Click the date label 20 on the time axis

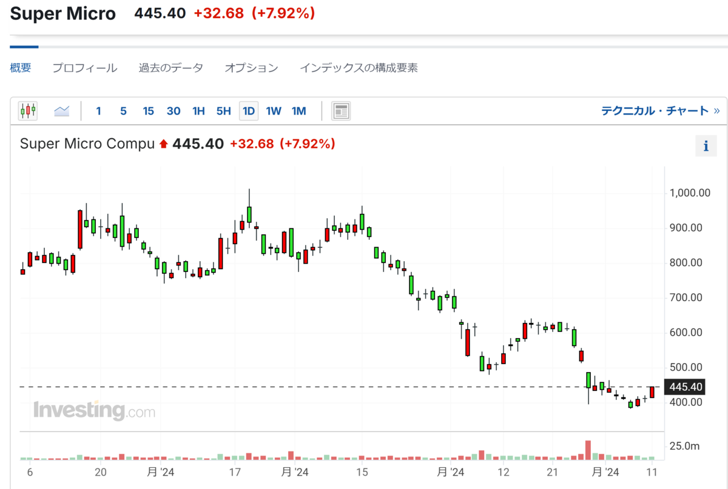coord(101,472)
